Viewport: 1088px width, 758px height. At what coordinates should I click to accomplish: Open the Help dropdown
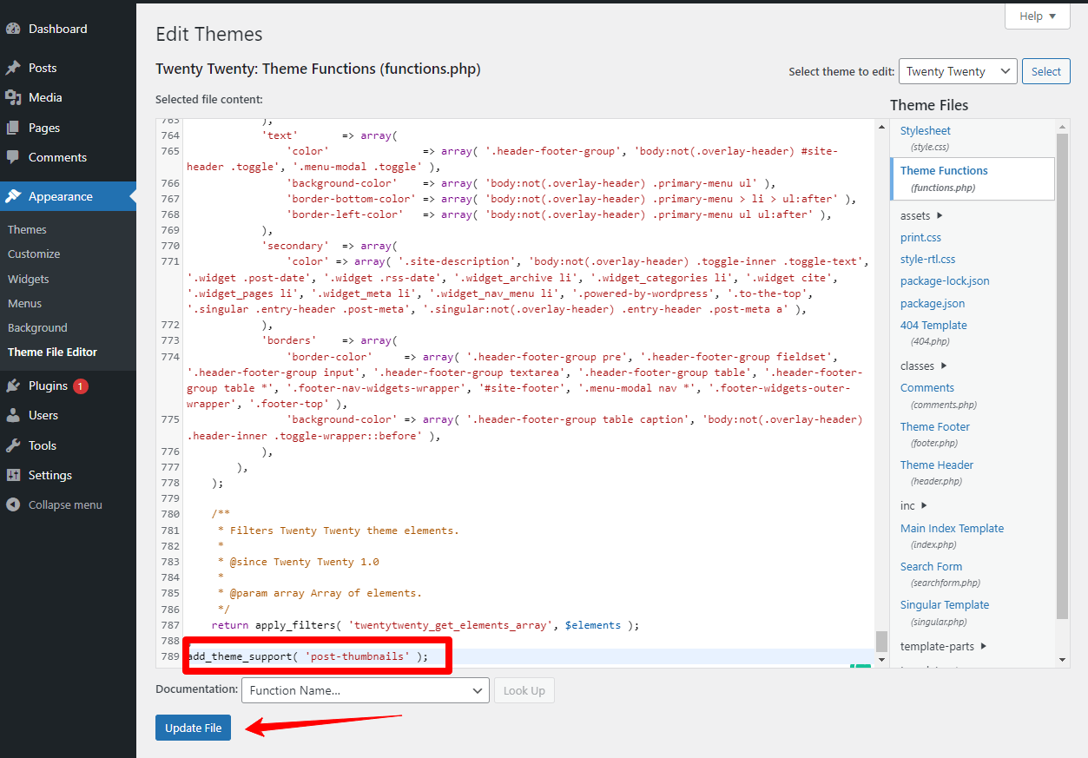1037,16
